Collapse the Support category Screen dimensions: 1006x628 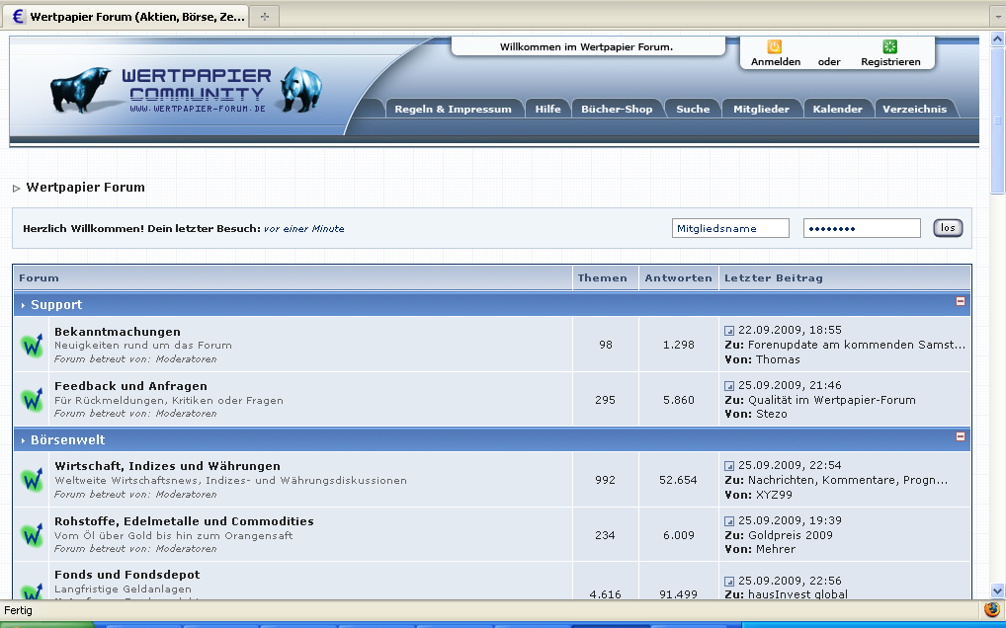961,301
